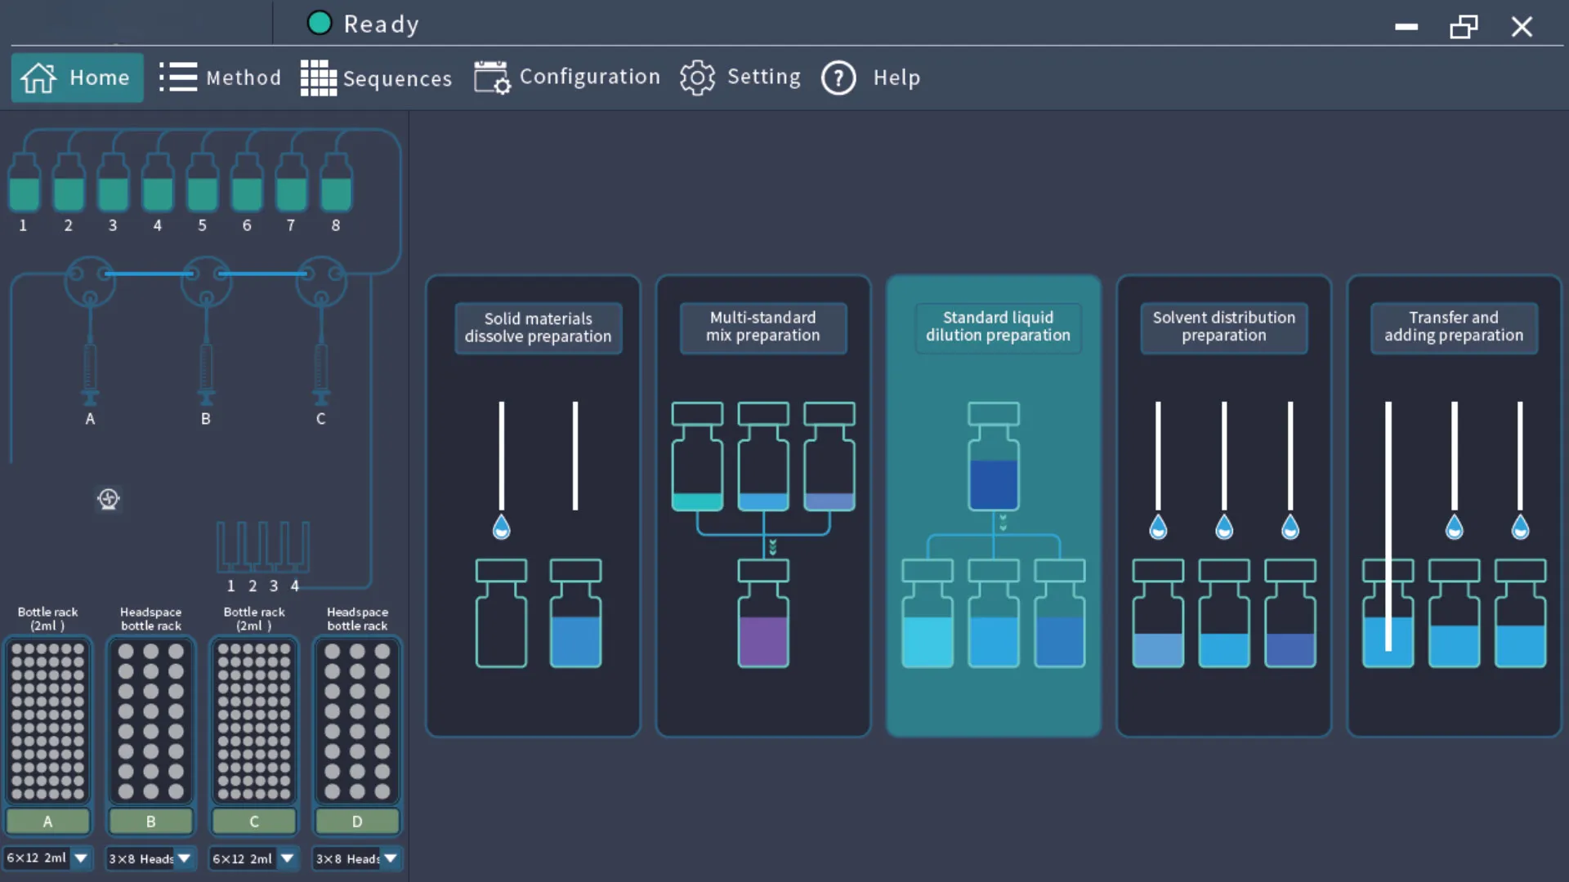Viewport: 1569px width, 882px height.
Task: Open Configuration tab
Action: [567, 77]
